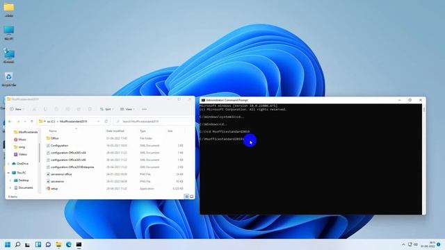The width and height of the screenshot is (445, 250).
Task: Open Chat from the taskbar
Action: pos(48,244)
